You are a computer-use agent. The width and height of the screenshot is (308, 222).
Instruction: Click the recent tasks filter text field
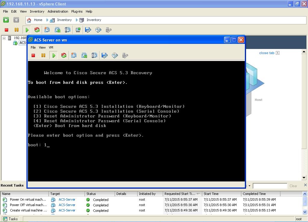270,186
